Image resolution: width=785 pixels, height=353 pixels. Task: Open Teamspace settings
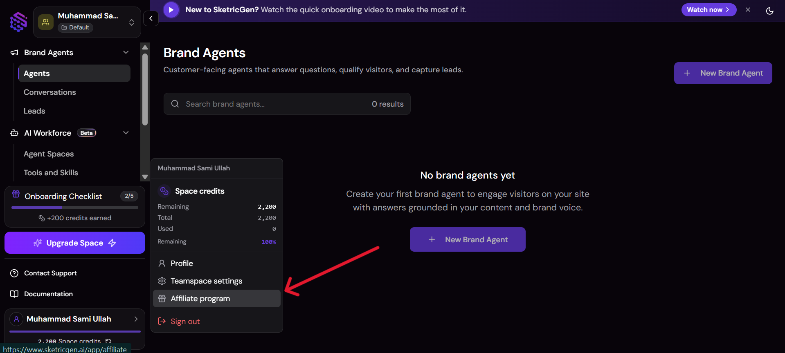tap(217, 281)
